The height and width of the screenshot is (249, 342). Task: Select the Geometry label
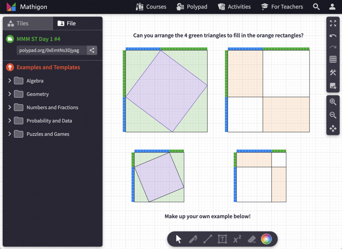[37, 94]
